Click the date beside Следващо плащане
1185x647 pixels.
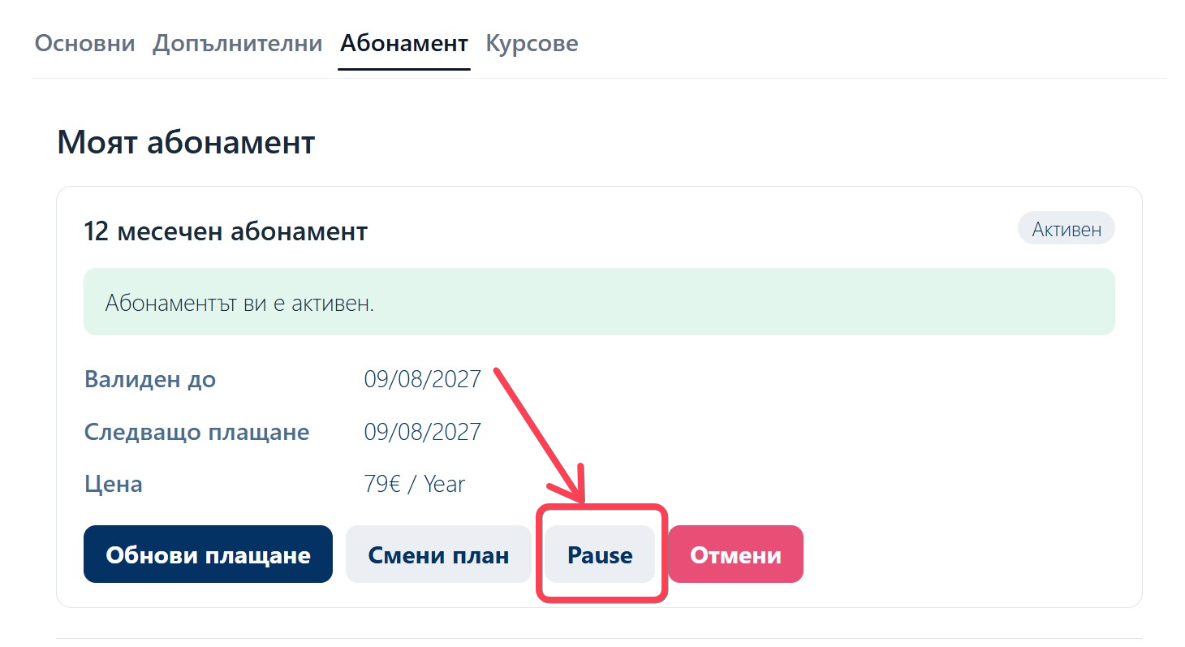coord(422,432)
